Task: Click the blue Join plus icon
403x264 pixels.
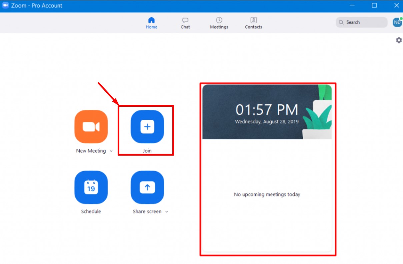Action: point(147,127)
